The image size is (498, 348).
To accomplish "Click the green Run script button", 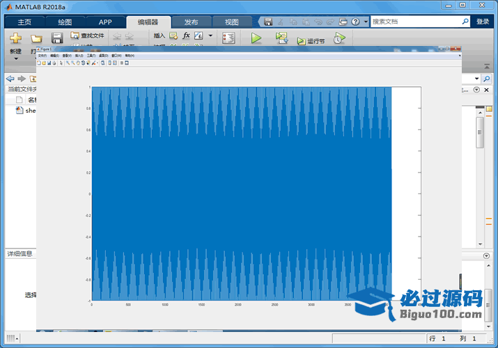I will click(x=256, y=38).
